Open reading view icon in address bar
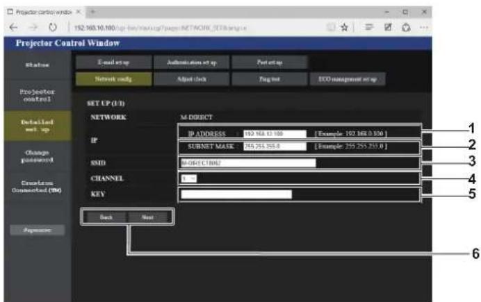481x302 pixels. [331, 28]
